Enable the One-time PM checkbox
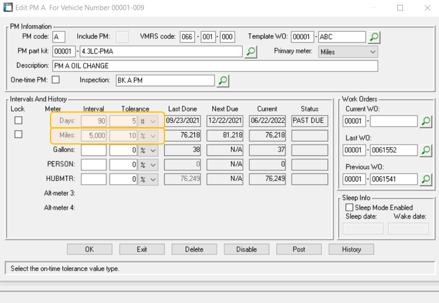 [x=56, y=80]
